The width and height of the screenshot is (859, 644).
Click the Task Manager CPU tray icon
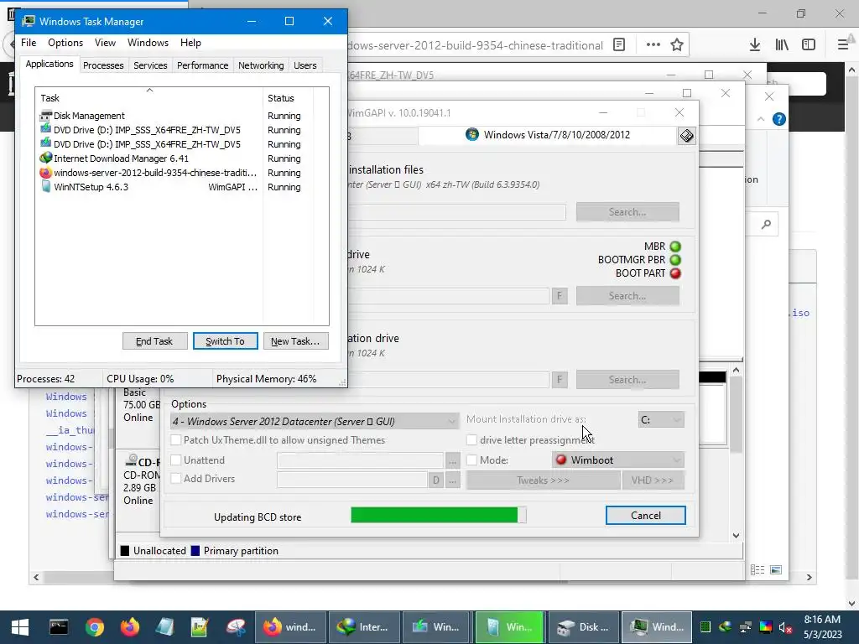[705, 627]
